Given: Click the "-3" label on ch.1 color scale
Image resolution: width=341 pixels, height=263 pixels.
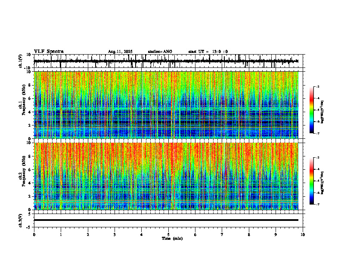Looking at the screenshot, I should pos(317,86).
